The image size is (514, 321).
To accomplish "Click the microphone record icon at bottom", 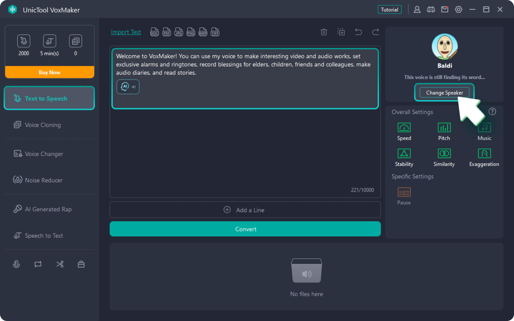I will (x=16, y=264).
